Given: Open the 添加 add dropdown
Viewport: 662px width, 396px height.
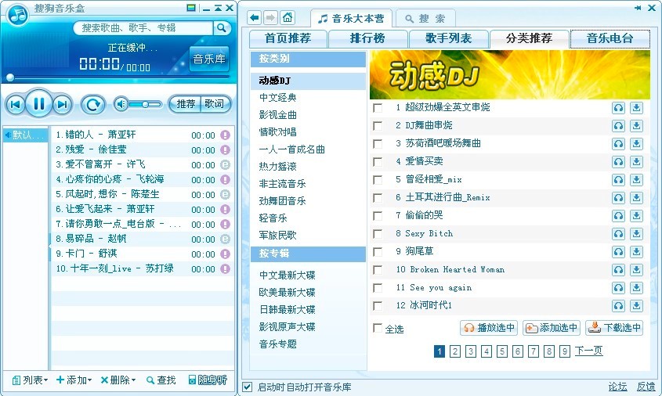Looking at the screenshot, I should [74, 380].
